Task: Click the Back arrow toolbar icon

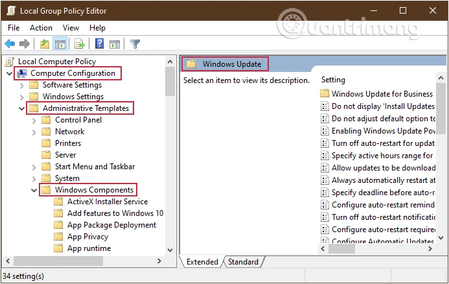Action: [10, 44]
